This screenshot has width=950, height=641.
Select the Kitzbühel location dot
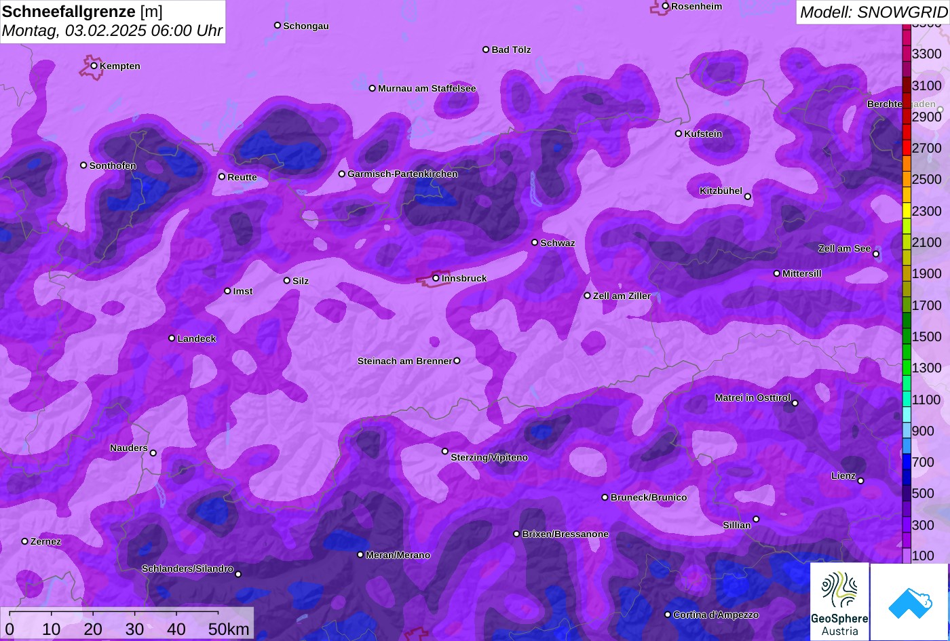[748, 197]
